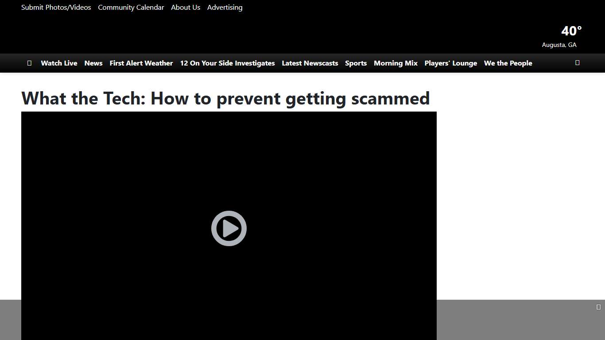The width and height of the screenshot is (605, 340).
Task: Click the scam prevention article headline
Action: pos(225,98)
